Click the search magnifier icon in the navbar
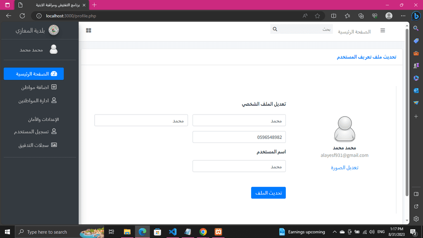This screenshot has height=238, width=423. pyautogui.click(x=275, y=29)
